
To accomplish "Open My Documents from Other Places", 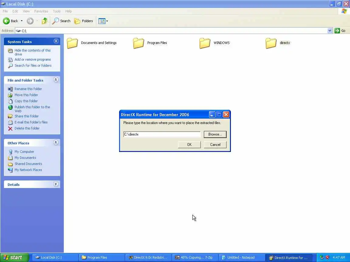I will [25, 158].
